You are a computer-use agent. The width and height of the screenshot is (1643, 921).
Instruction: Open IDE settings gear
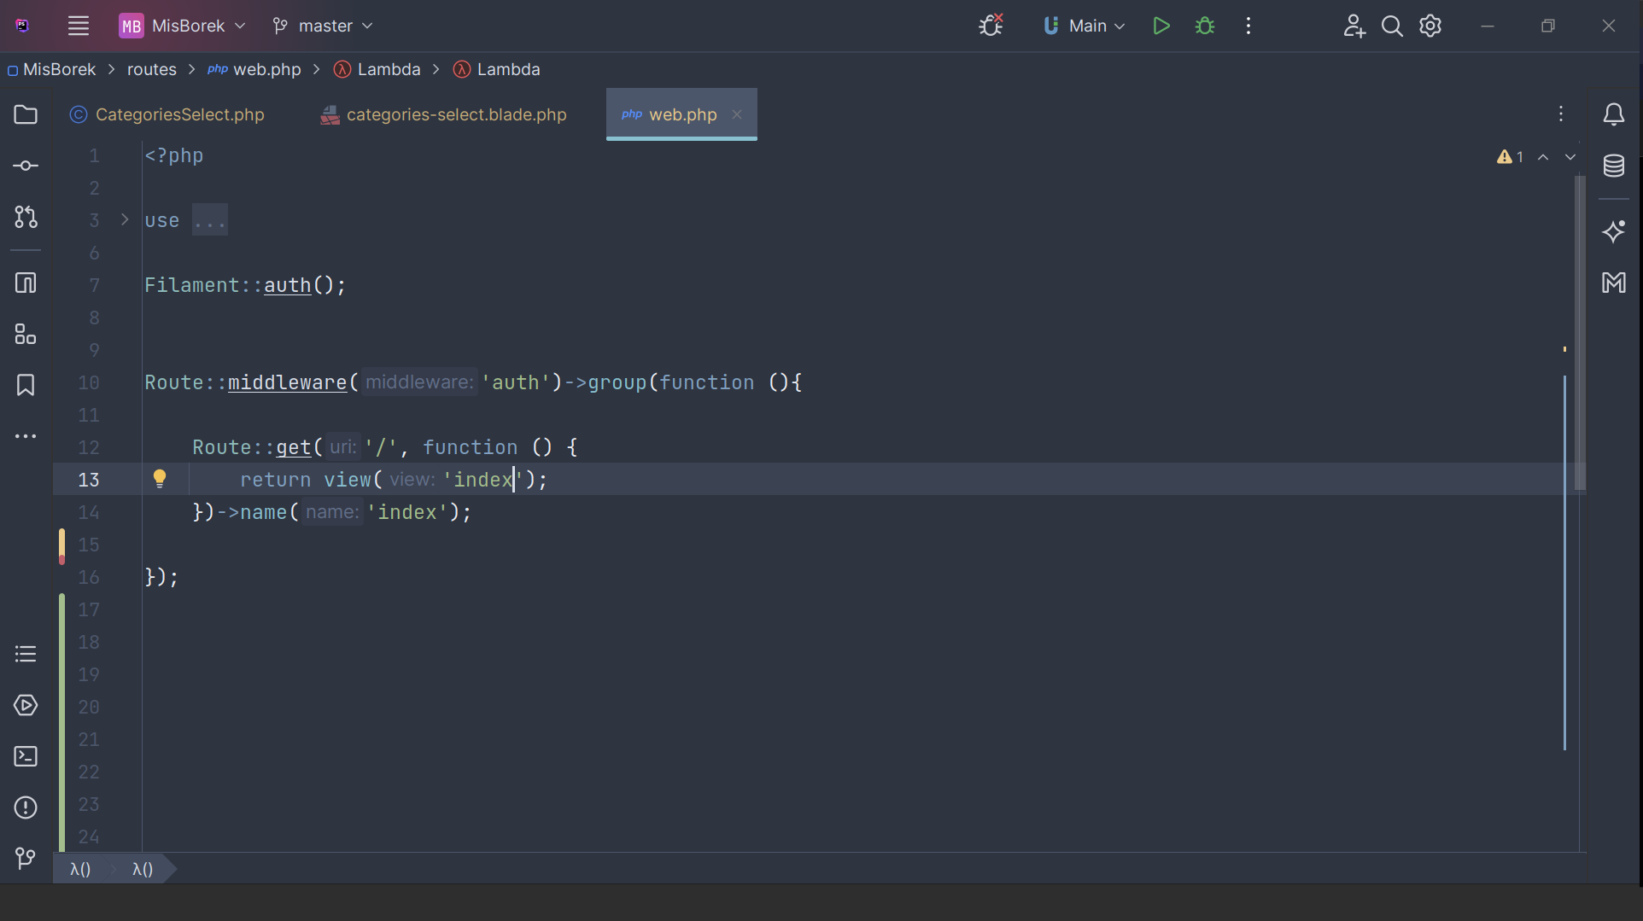pyautogui.click(x=1430, y=26)
